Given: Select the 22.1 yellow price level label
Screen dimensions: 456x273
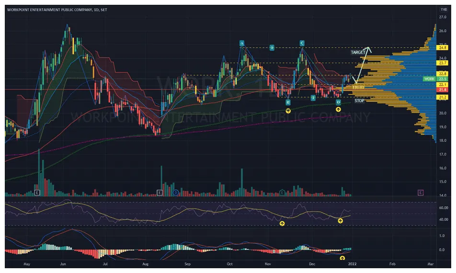Looking at the screenshot, I should [443, 85].
